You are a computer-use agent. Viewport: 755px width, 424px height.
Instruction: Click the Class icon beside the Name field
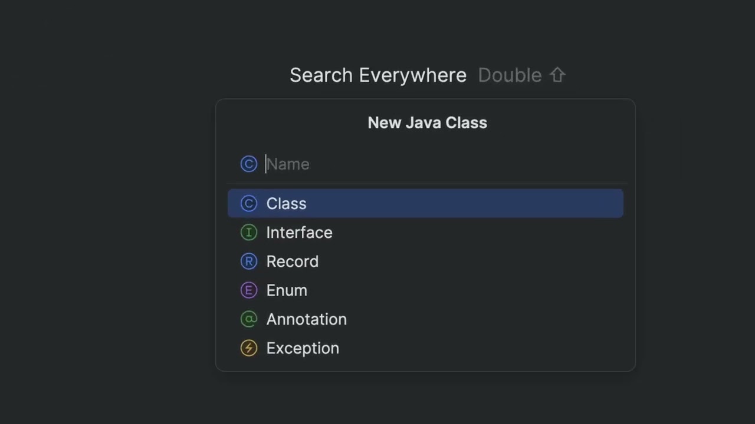249,164
